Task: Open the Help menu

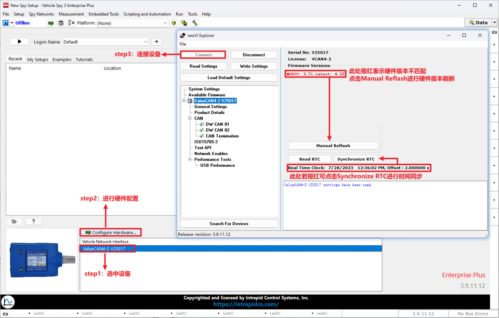Action: tap(206, 14)
